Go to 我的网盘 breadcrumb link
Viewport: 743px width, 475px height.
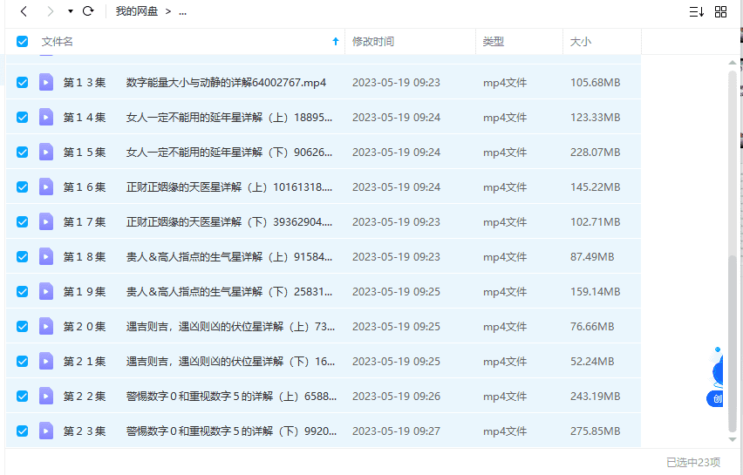pyautogui.click(x=137, y=11)
